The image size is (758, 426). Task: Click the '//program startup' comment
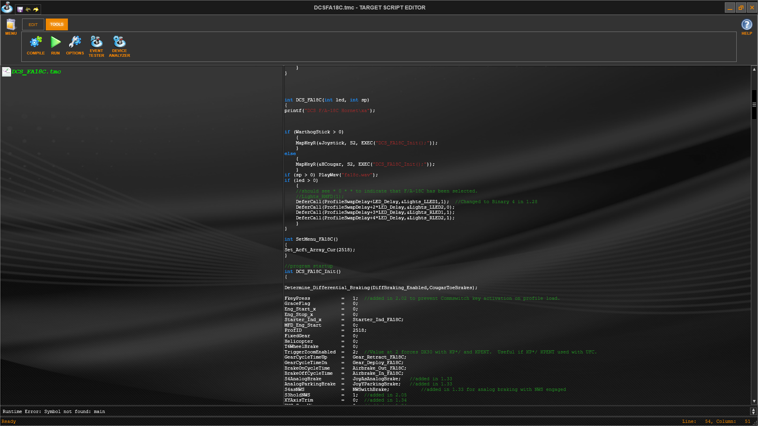[x=309, y=266]
